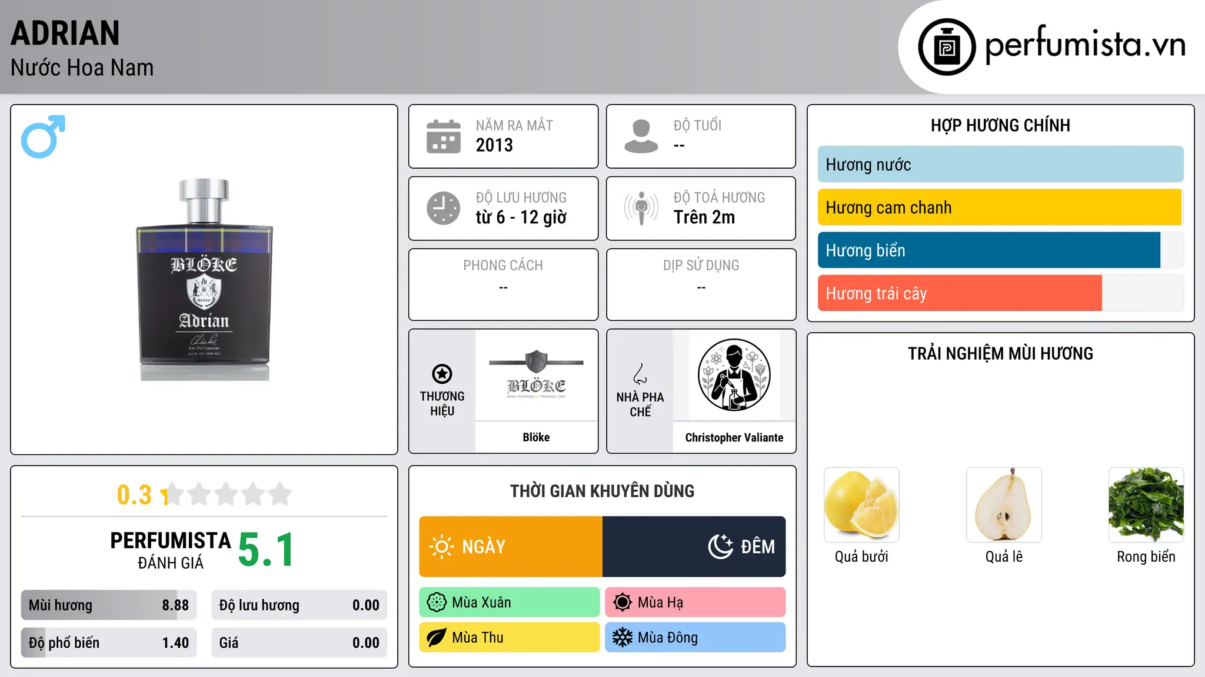Click the perfumista.vn site name

point(1086,44)
